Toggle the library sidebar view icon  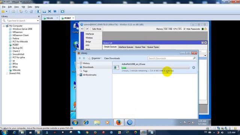[39, 12]
